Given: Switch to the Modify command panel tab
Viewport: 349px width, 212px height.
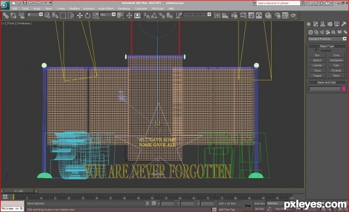Looking at the screenshot, I should (316, 24).
